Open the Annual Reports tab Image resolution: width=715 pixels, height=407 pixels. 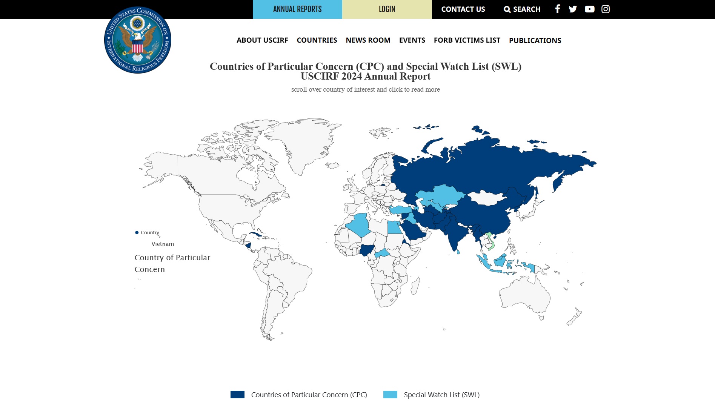(x=297, y=9)
